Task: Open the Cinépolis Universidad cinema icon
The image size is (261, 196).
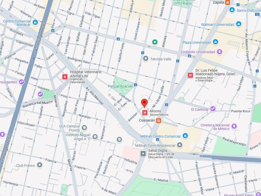Action: [220, 52]
